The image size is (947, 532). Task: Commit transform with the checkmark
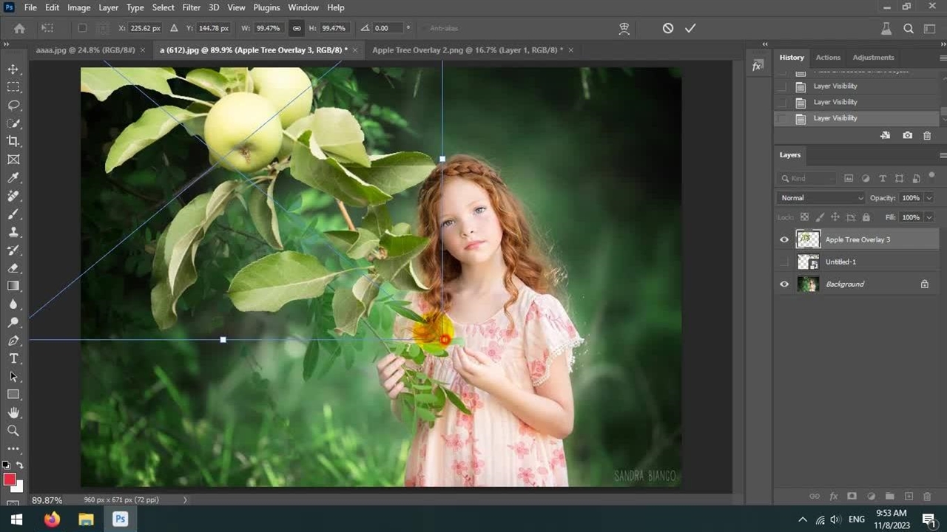click(x=690, y=28)
